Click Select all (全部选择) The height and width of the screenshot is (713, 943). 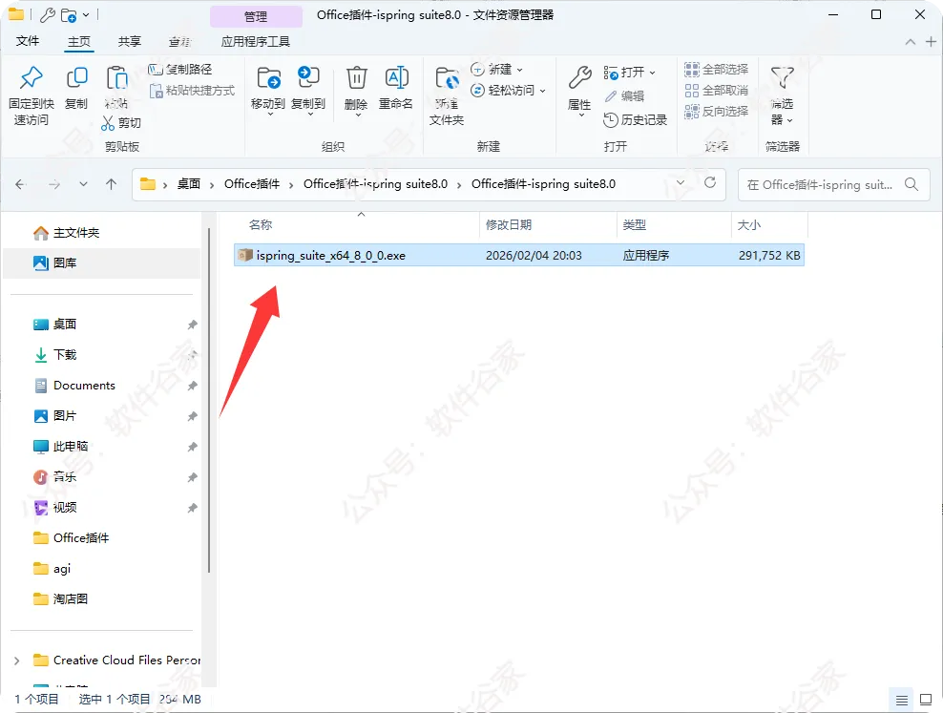click(x=716, y=69)
